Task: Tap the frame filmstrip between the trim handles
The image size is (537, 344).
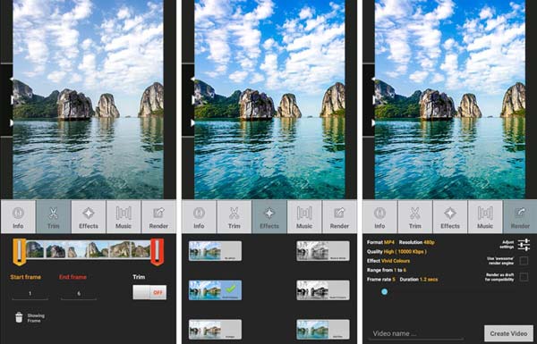Action: 89,249
